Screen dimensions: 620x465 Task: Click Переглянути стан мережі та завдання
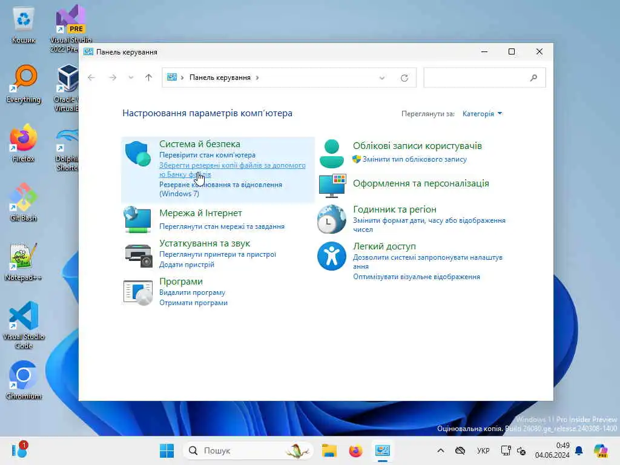222,226
